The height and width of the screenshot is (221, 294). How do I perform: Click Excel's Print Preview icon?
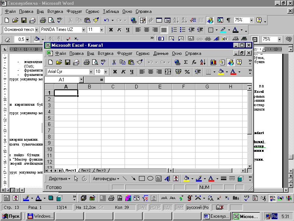click(95, 62)
